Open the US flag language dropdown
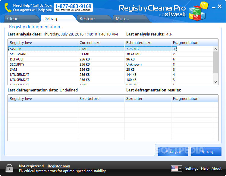This screenshot has width=226, height=176. [x=176, y=168]
